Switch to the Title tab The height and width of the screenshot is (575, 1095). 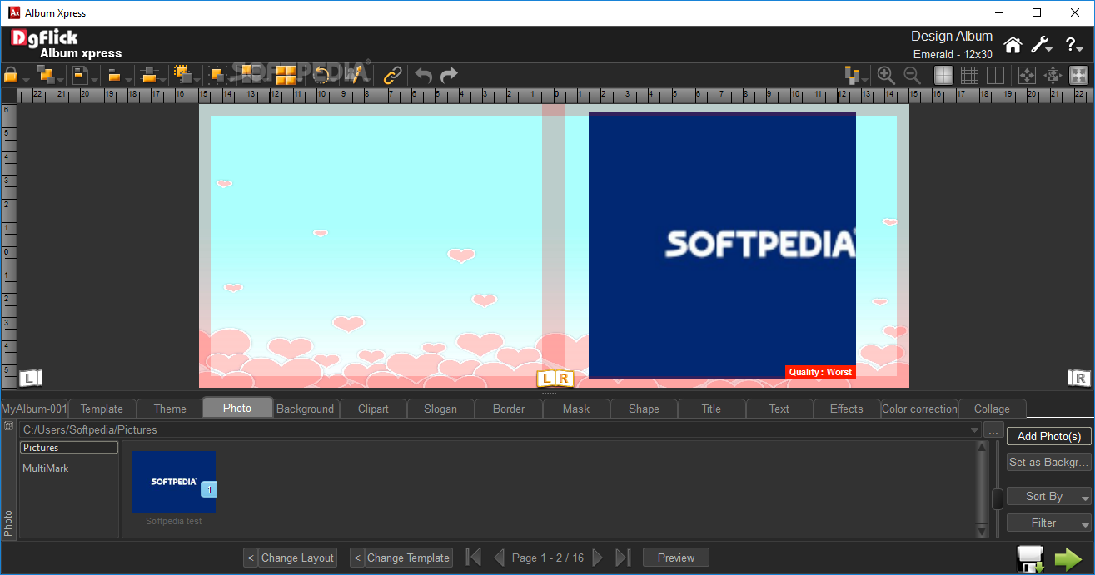[711, 409]
